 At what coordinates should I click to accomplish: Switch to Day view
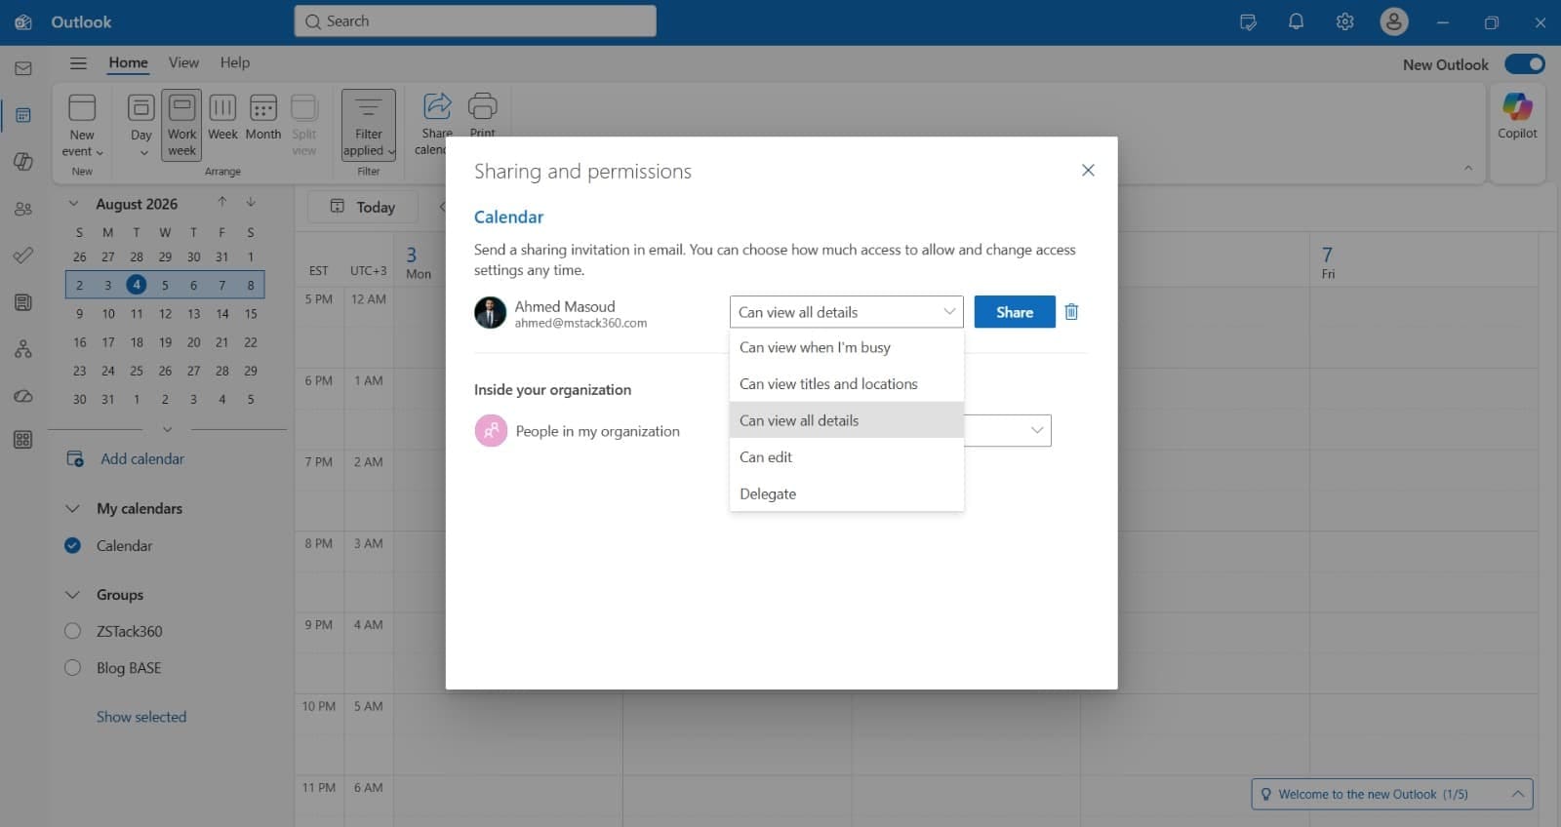(x=141, y=125)
